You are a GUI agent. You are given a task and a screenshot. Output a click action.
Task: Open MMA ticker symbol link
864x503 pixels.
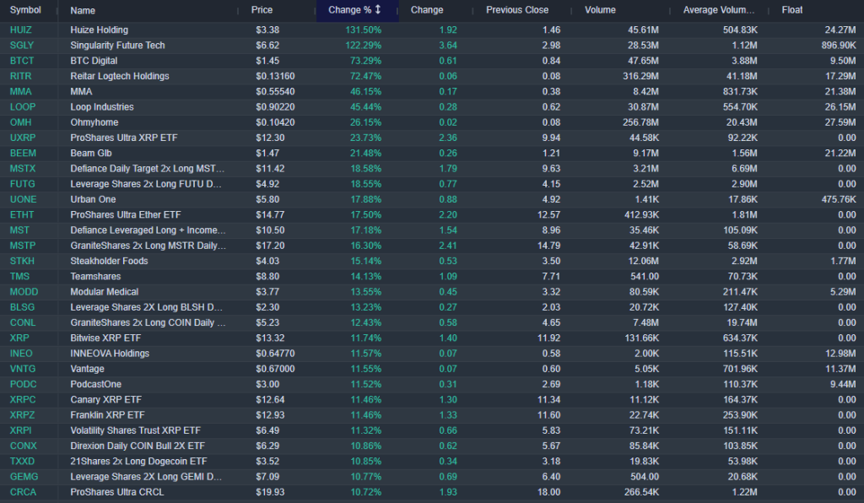20,91
